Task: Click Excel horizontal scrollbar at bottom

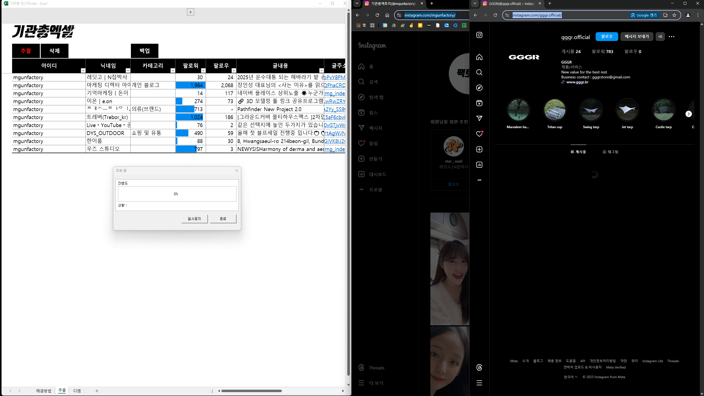Action: point(251,391)
